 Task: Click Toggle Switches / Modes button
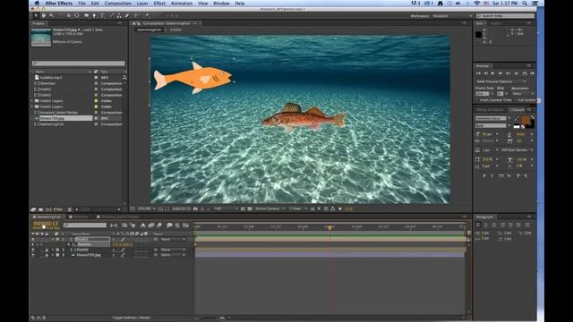pos(132,318)
